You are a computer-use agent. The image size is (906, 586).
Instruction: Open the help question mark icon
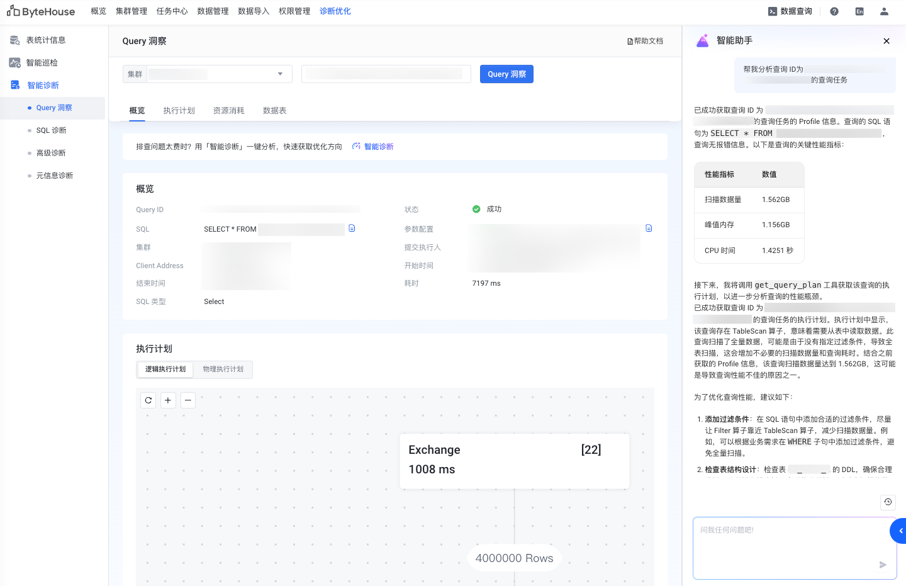[x=834, y=11]
